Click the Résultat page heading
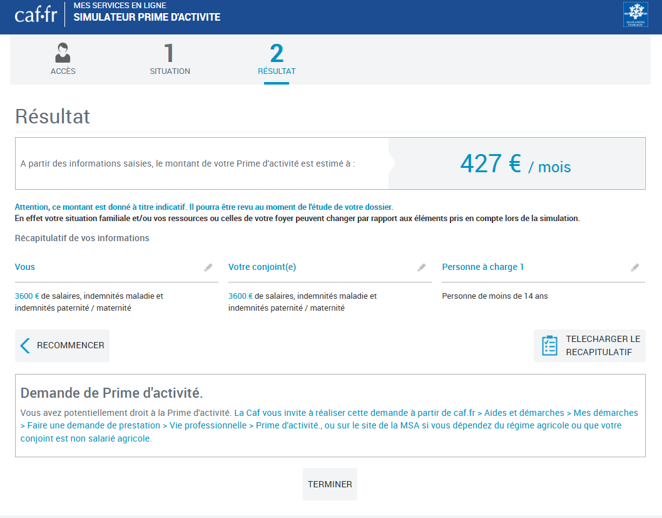Image resolution: width=662 pixels, height=518 pixels. point(53,117)
